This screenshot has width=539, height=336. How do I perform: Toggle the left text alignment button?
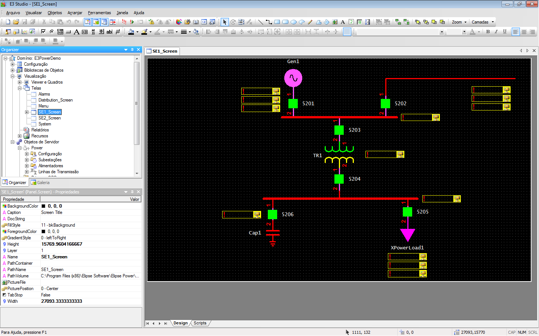(x=515, y=32)
